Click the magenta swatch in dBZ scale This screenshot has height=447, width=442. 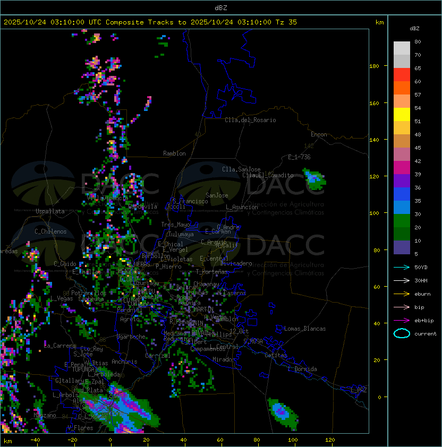point(402,168)
